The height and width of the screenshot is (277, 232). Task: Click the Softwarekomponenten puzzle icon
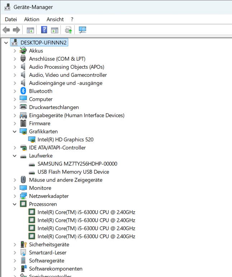click(x=23, y=268)
